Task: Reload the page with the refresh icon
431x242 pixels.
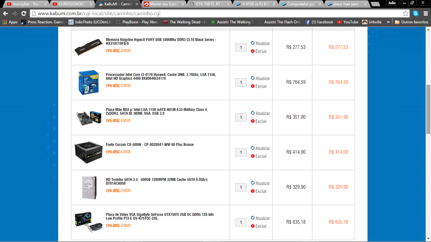Action: click(x=24, y=14)
